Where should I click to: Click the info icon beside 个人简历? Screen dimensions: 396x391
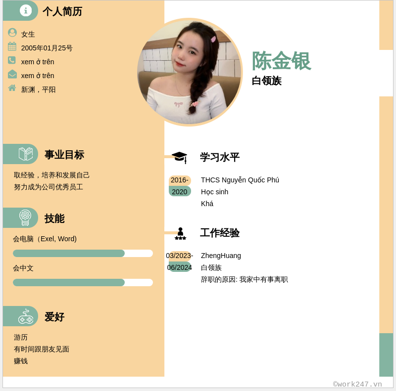[x=26, y=10]
